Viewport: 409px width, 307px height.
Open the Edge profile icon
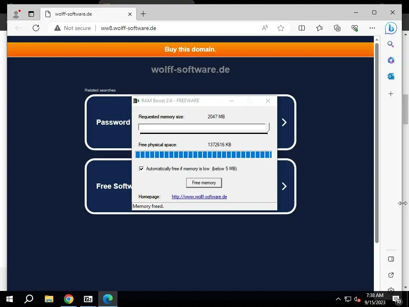16,14
